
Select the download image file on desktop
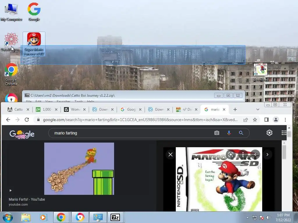click(x=260, y=72)
